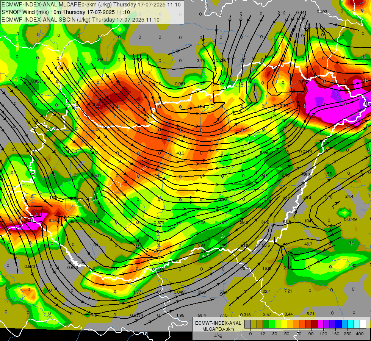Image resolution: width=371 pixels, height=341 pixels.
Task: Select the pure yellow legend swatch
Action: pos(284,324)
